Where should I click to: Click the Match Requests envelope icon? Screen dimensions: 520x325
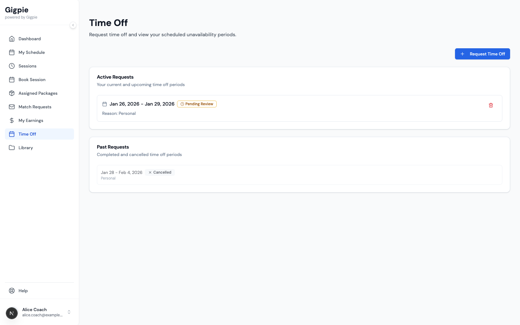tap(12, 107)
